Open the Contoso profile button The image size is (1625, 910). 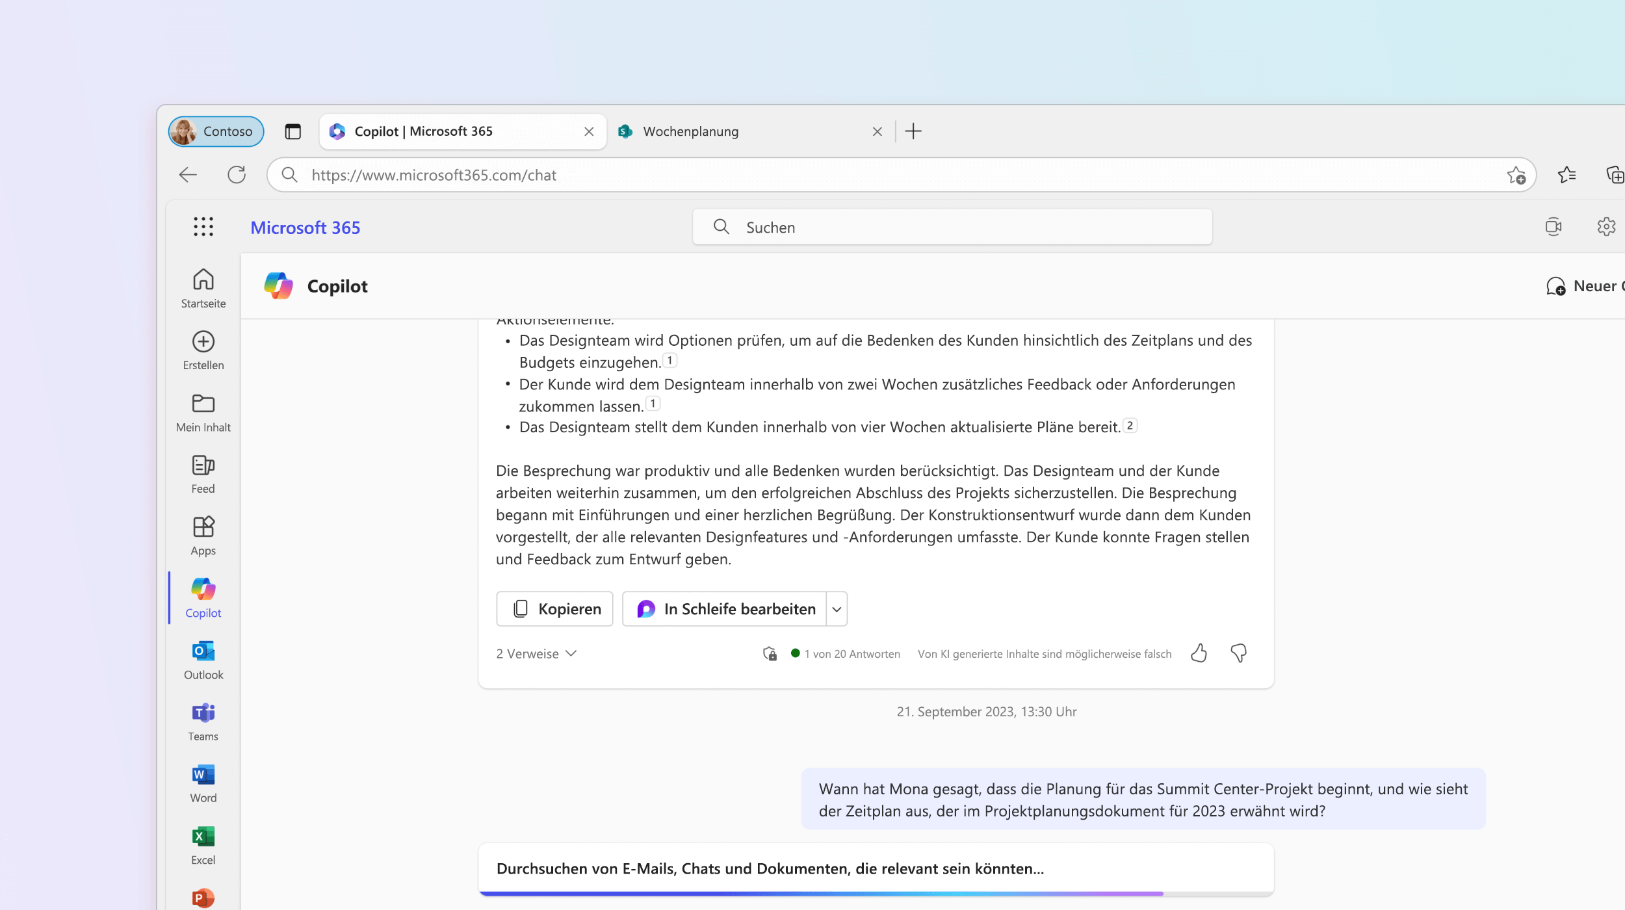click(216, 131)
